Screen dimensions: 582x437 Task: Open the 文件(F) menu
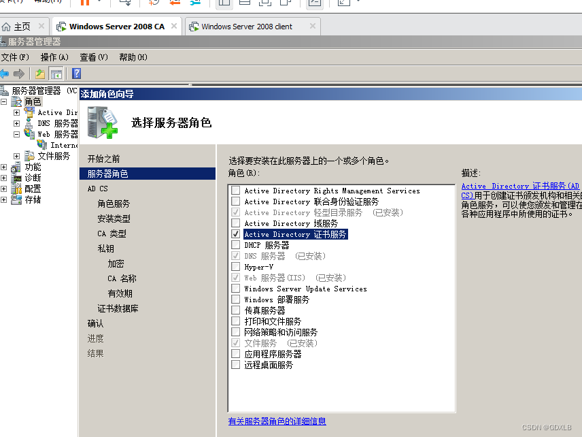tap(15, 57)
